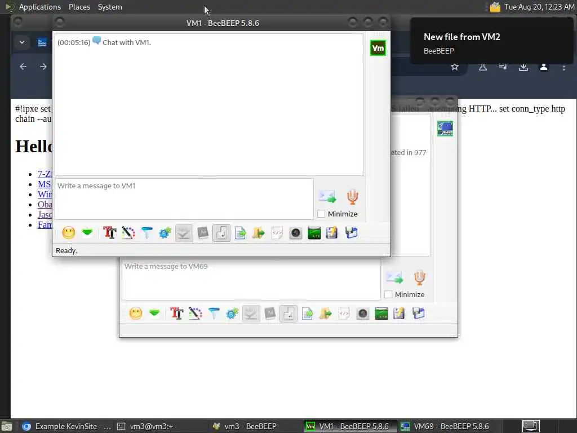Open the System menu
Screen dimensions: 577x433
[x=110, y=7]
